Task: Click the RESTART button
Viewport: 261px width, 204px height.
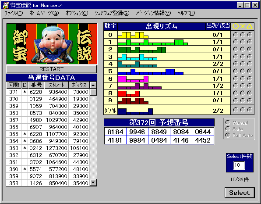Action: 51,69
